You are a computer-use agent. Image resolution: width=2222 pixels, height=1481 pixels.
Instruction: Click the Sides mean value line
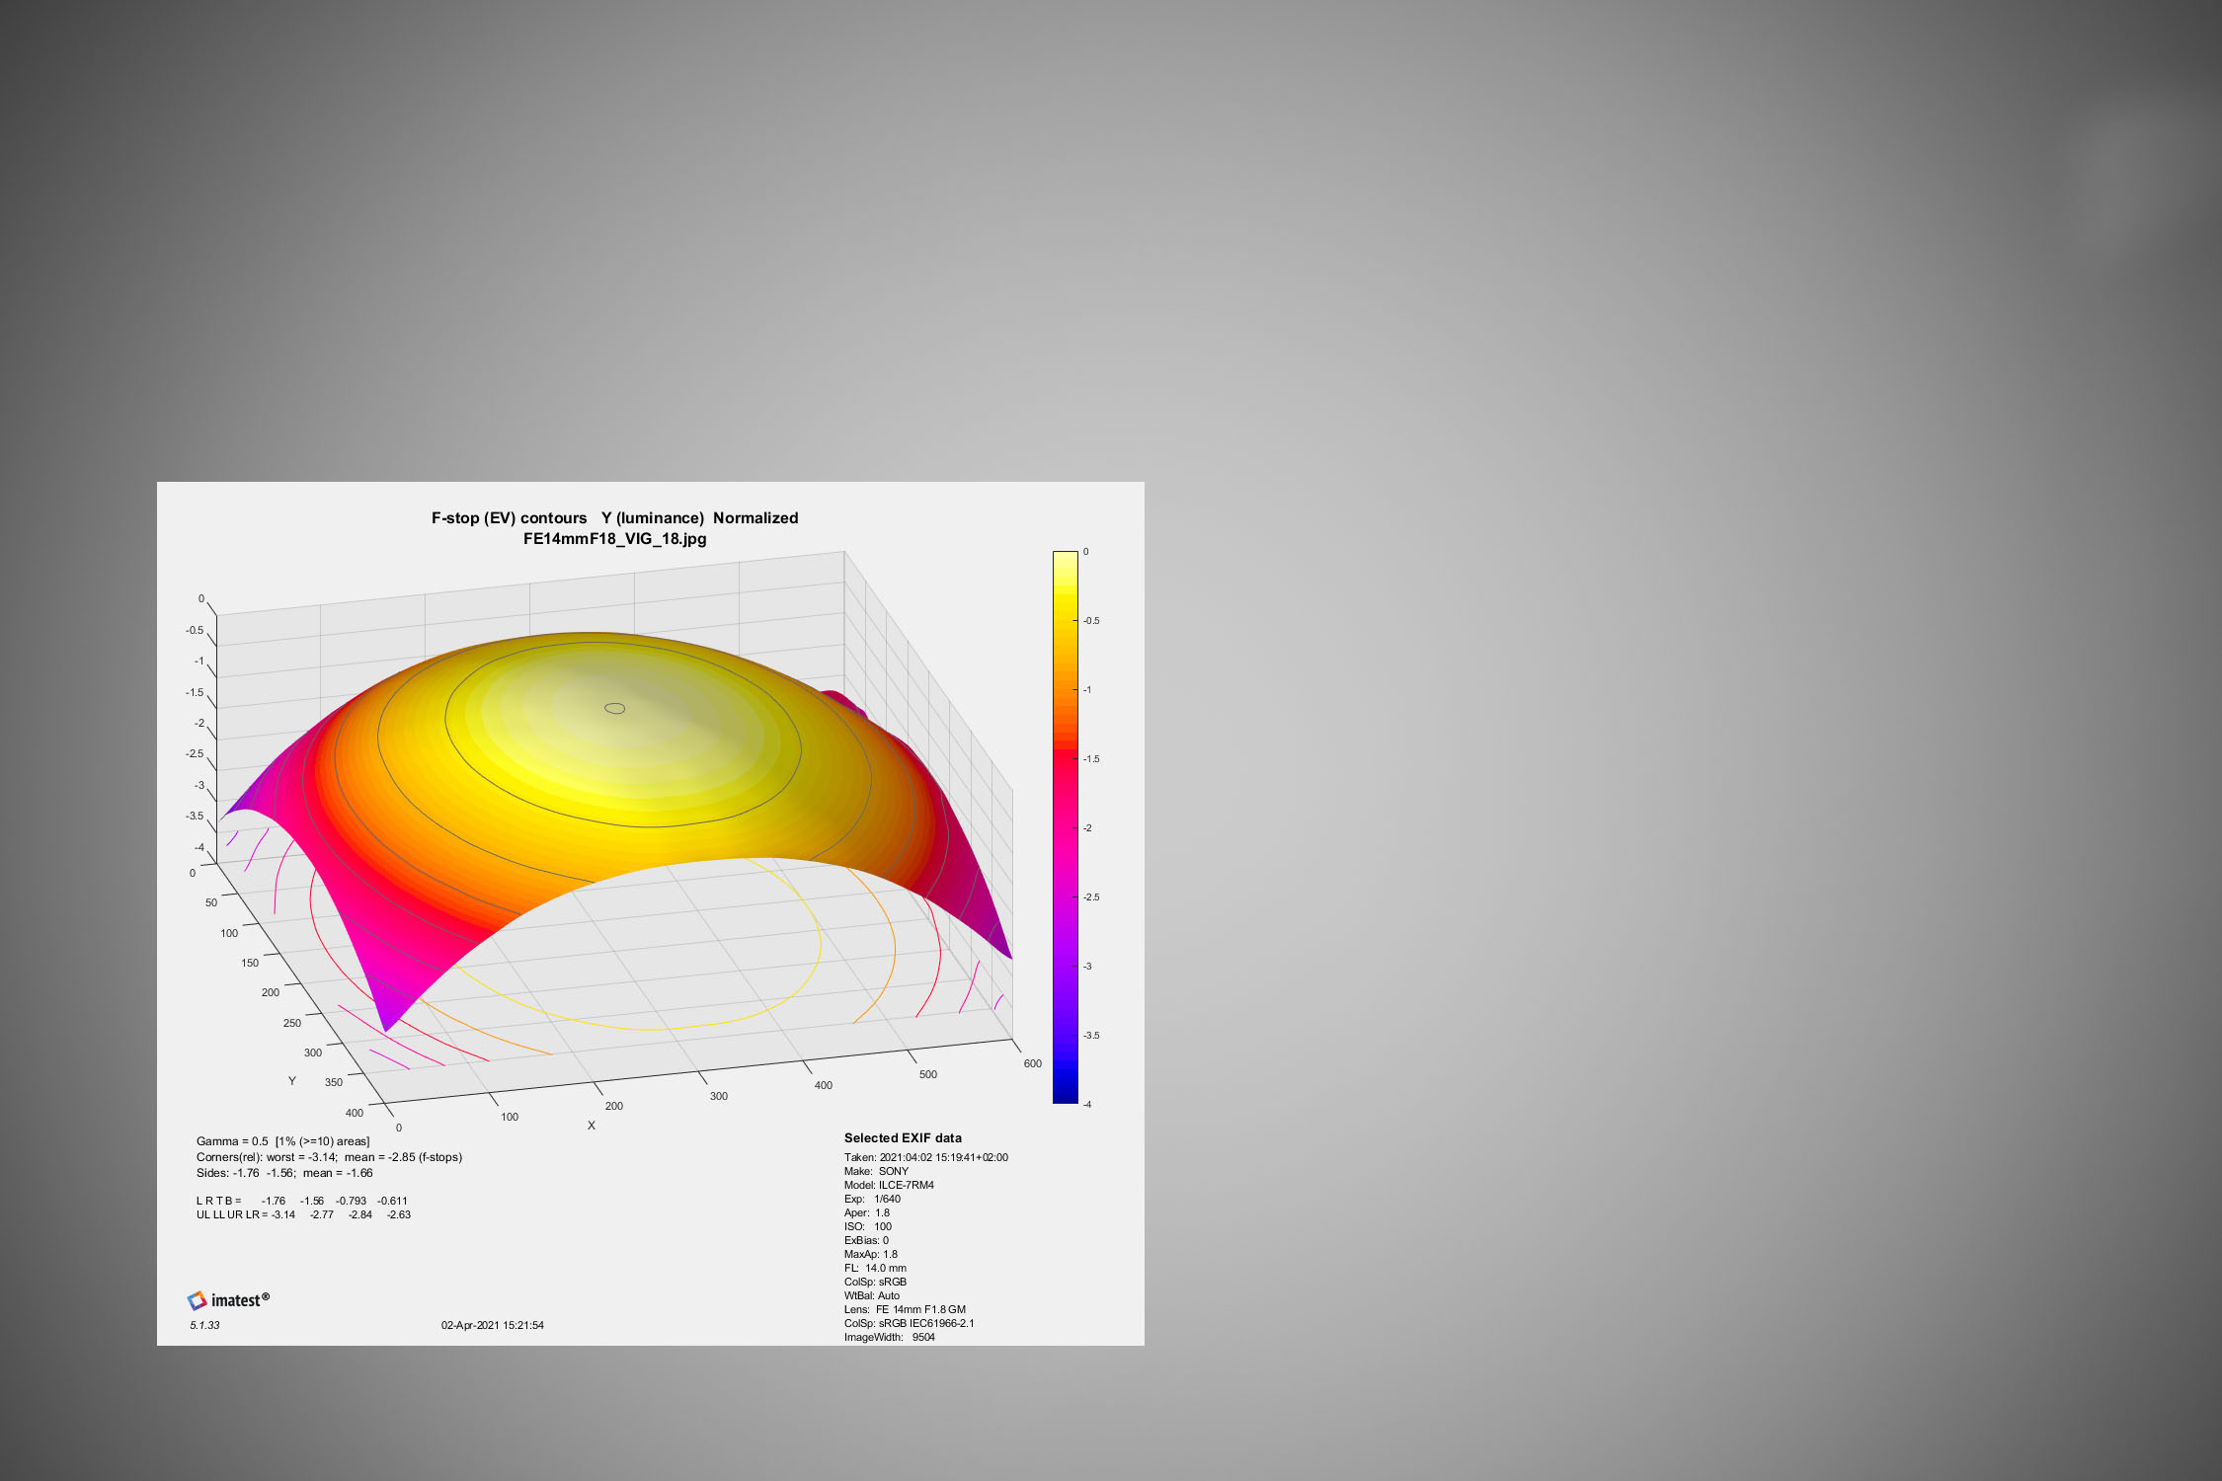[x=284, y=1173]
